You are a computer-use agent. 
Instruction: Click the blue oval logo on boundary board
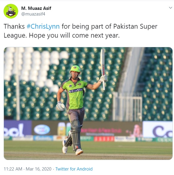(x=42, y=129)
